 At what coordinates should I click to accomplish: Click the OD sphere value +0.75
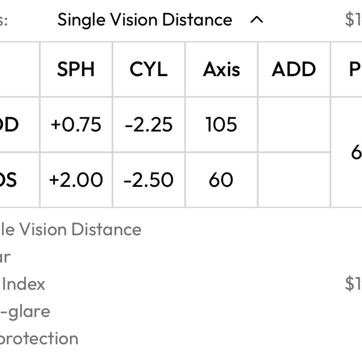76,125
